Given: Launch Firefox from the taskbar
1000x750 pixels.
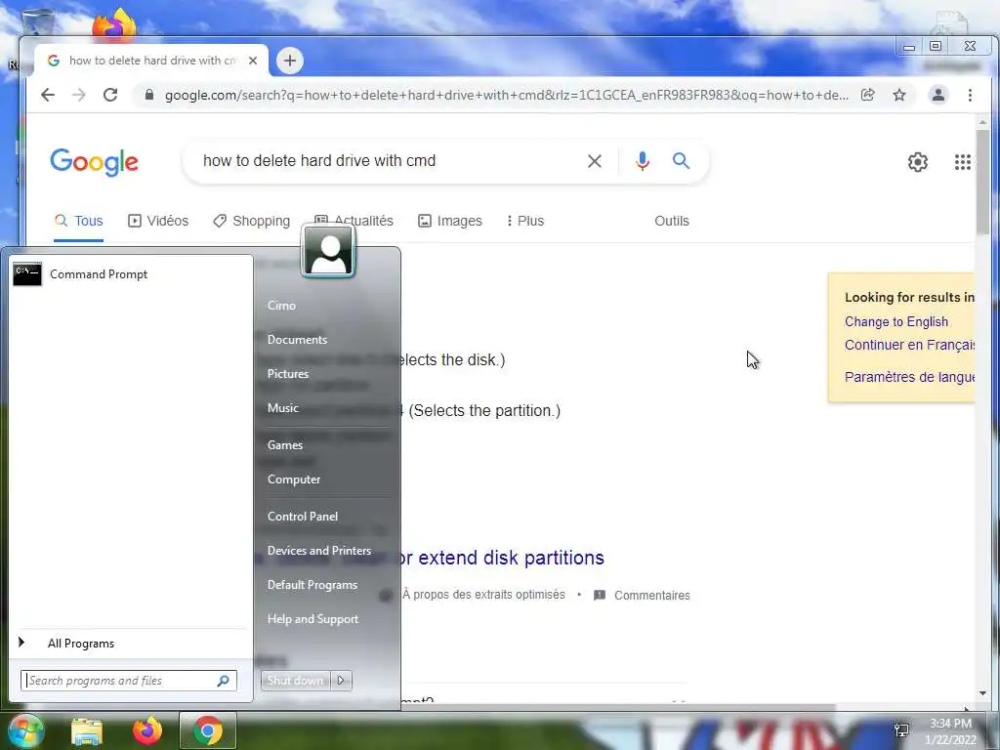Looking at the screenshot, I should [147, 730].
